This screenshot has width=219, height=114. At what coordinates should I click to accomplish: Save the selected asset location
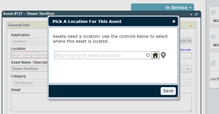coord(168,91)
